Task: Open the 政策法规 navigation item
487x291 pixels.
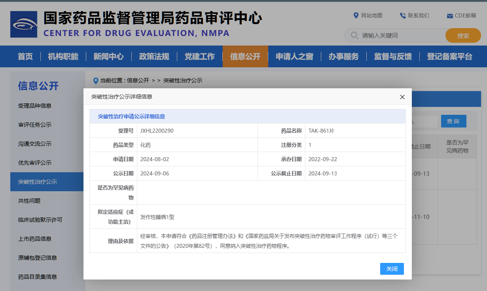Action: coord(154,57)
